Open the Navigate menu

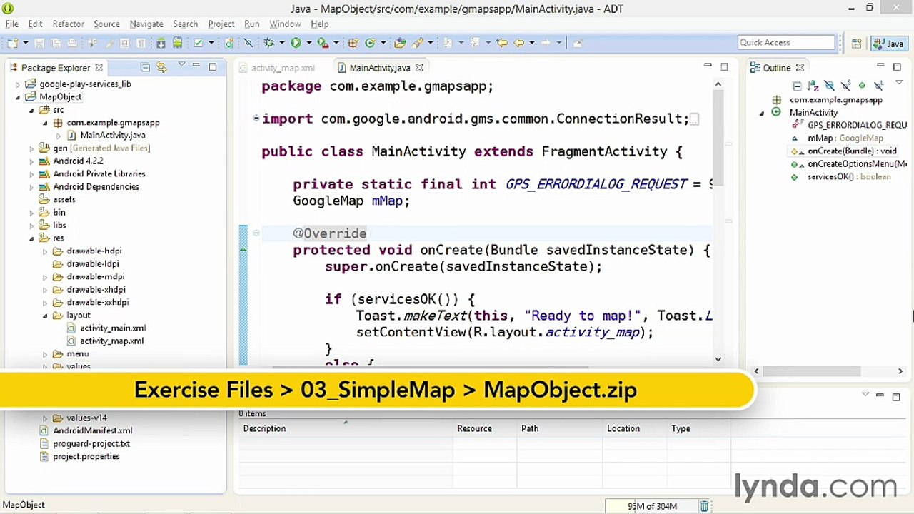point(146,24)
